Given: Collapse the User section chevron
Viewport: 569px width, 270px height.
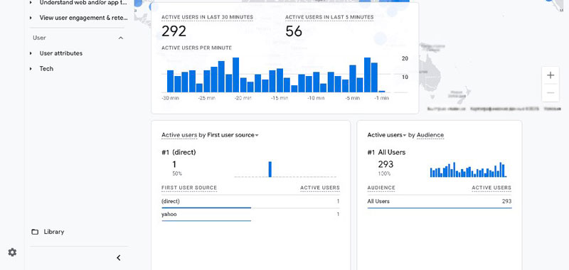Looking at the screenshot, I should click(x=121, y=38).
